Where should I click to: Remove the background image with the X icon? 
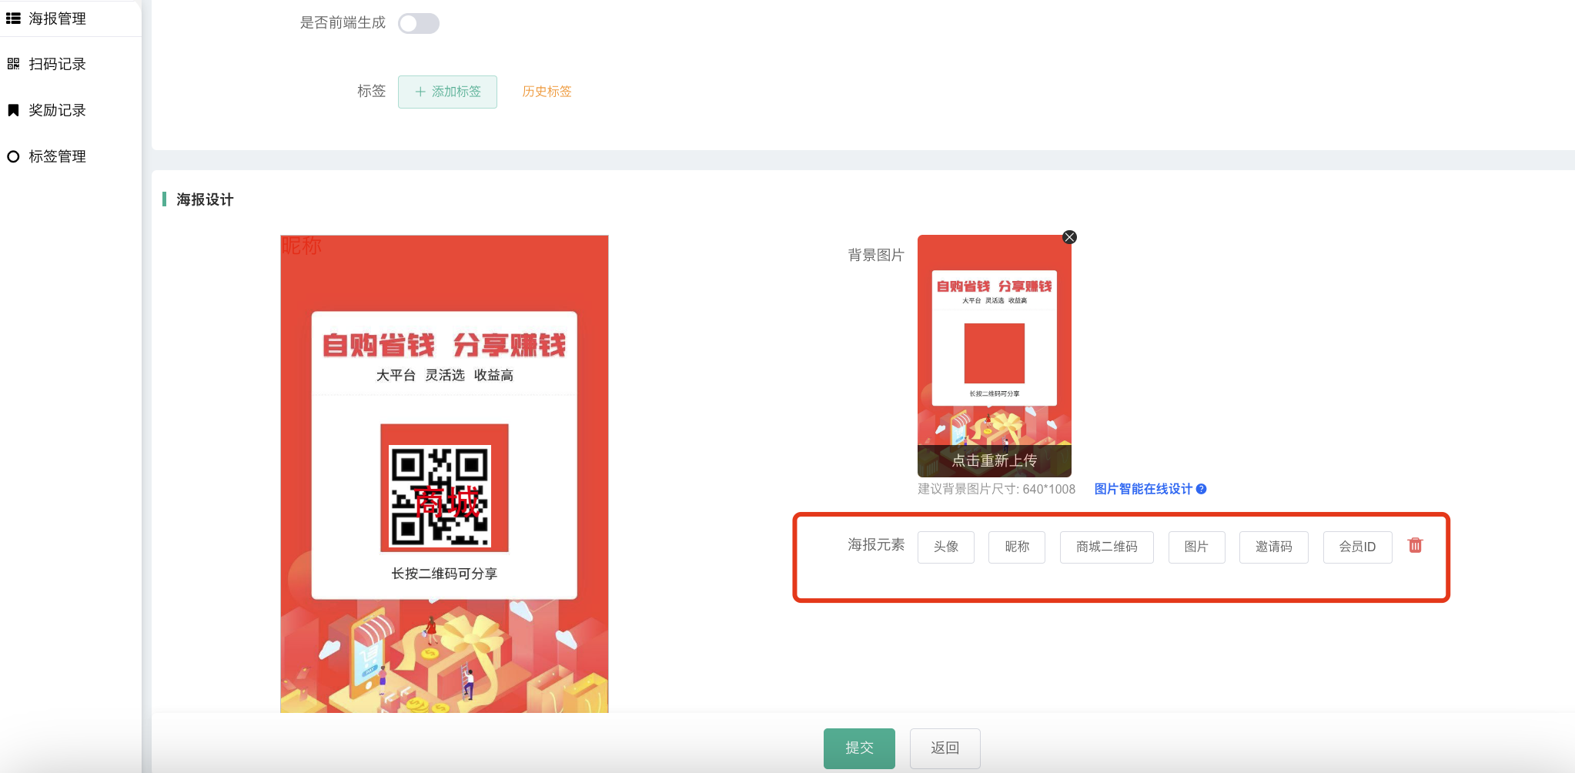pos(1069,237)
